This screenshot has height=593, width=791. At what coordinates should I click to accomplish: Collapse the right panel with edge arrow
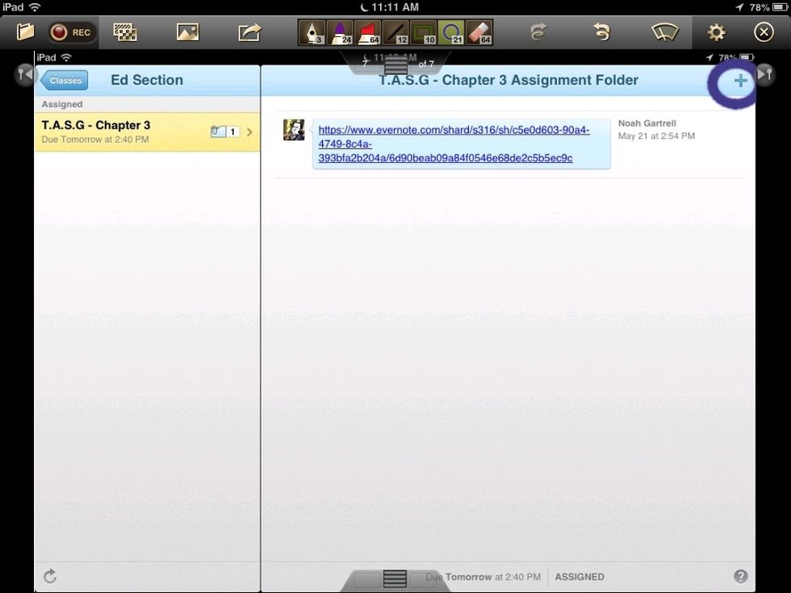pos(764,73)
